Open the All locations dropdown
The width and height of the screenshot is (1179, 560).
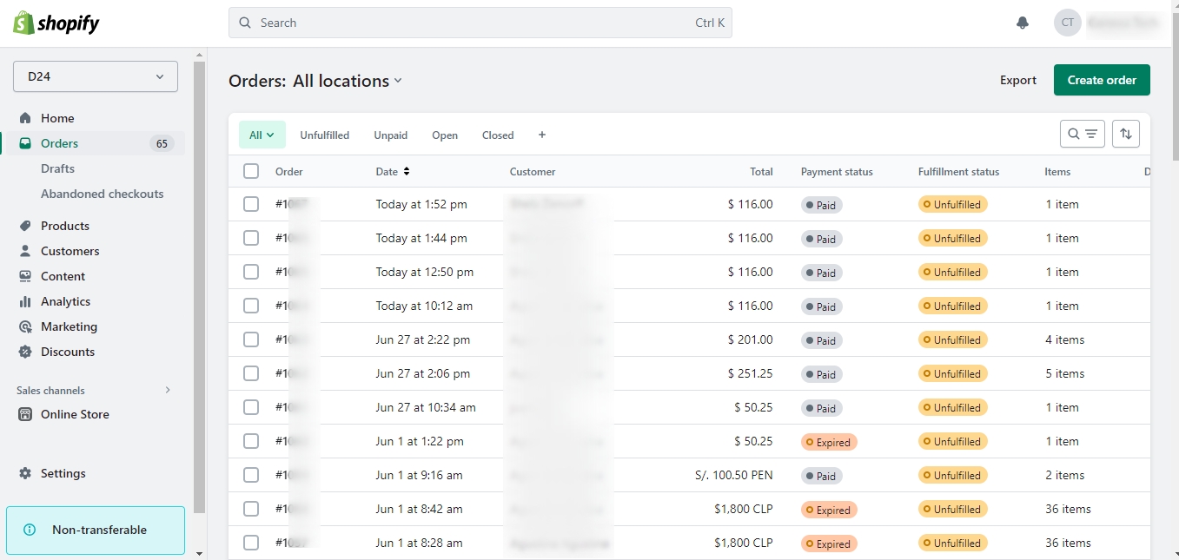348,81
